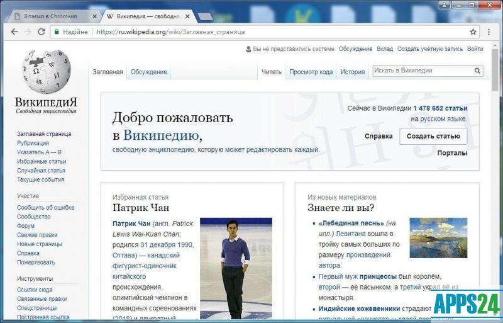Open a new browser tab

[x=205, y=16]
